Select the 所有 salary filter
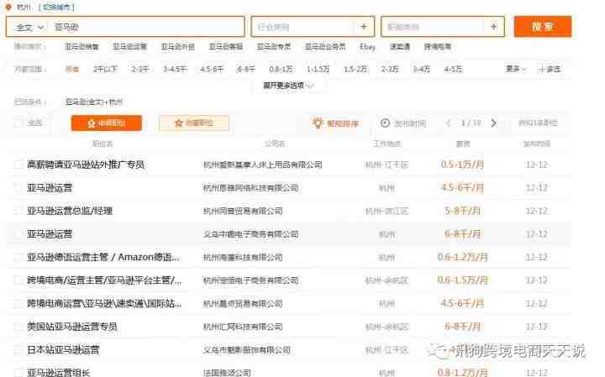The height and width of the screenshot is (377, 605). click(72, 69)
